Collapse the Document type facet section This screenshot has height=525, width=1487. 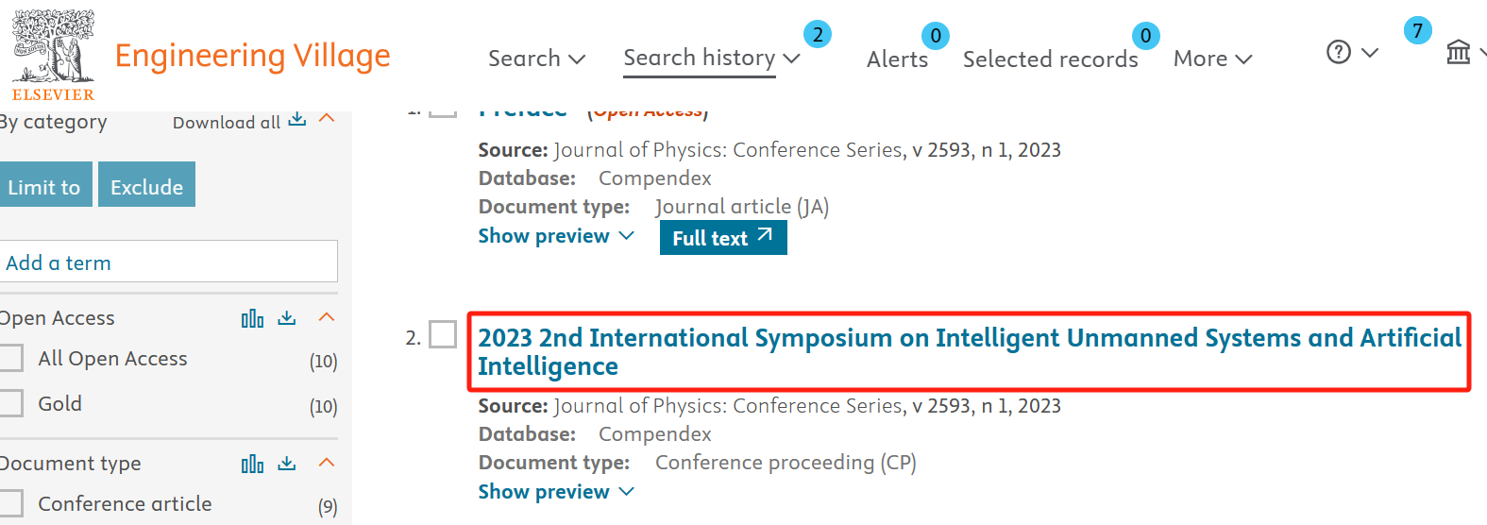coord(327,463)
